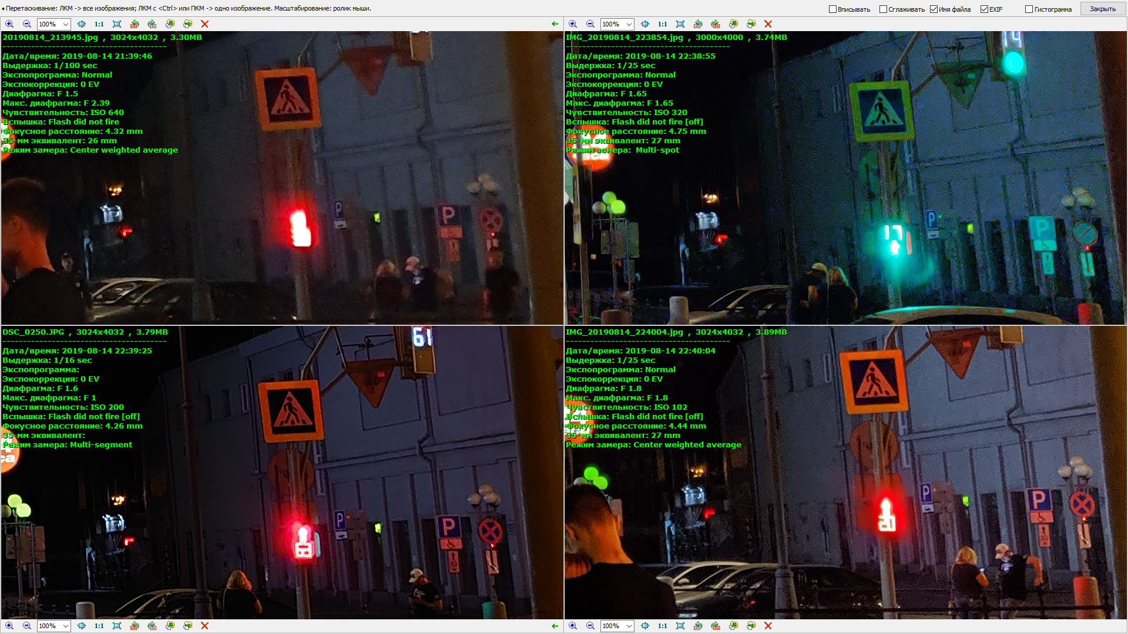Click the 'IMG_20190814_223854.jpg' file name text
The height and width of the screenshot is (634, 1128).
click(x=625, y=37)
